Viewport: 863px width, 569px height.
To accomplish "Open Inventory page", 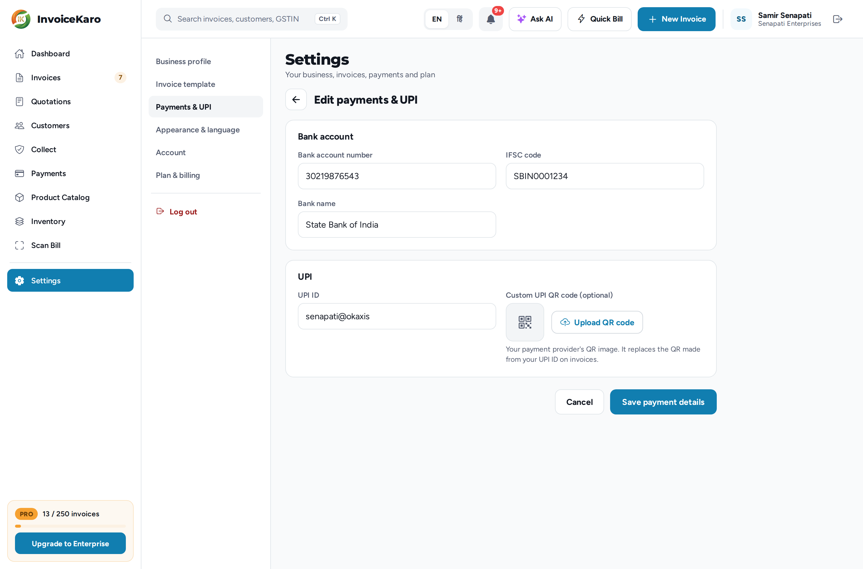I will pos(70,221).
